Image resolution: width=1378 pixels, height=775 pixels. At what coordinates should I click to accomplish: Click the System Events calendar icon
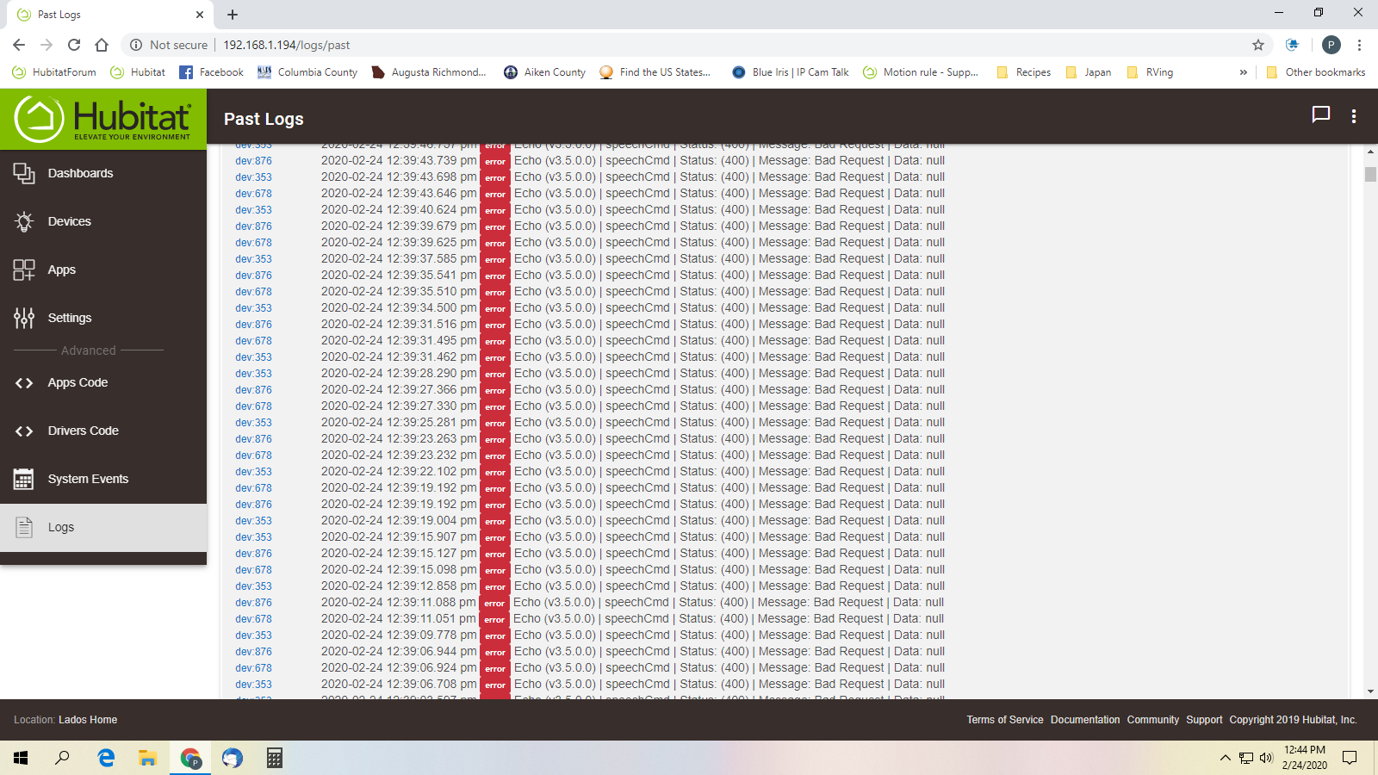24,479
